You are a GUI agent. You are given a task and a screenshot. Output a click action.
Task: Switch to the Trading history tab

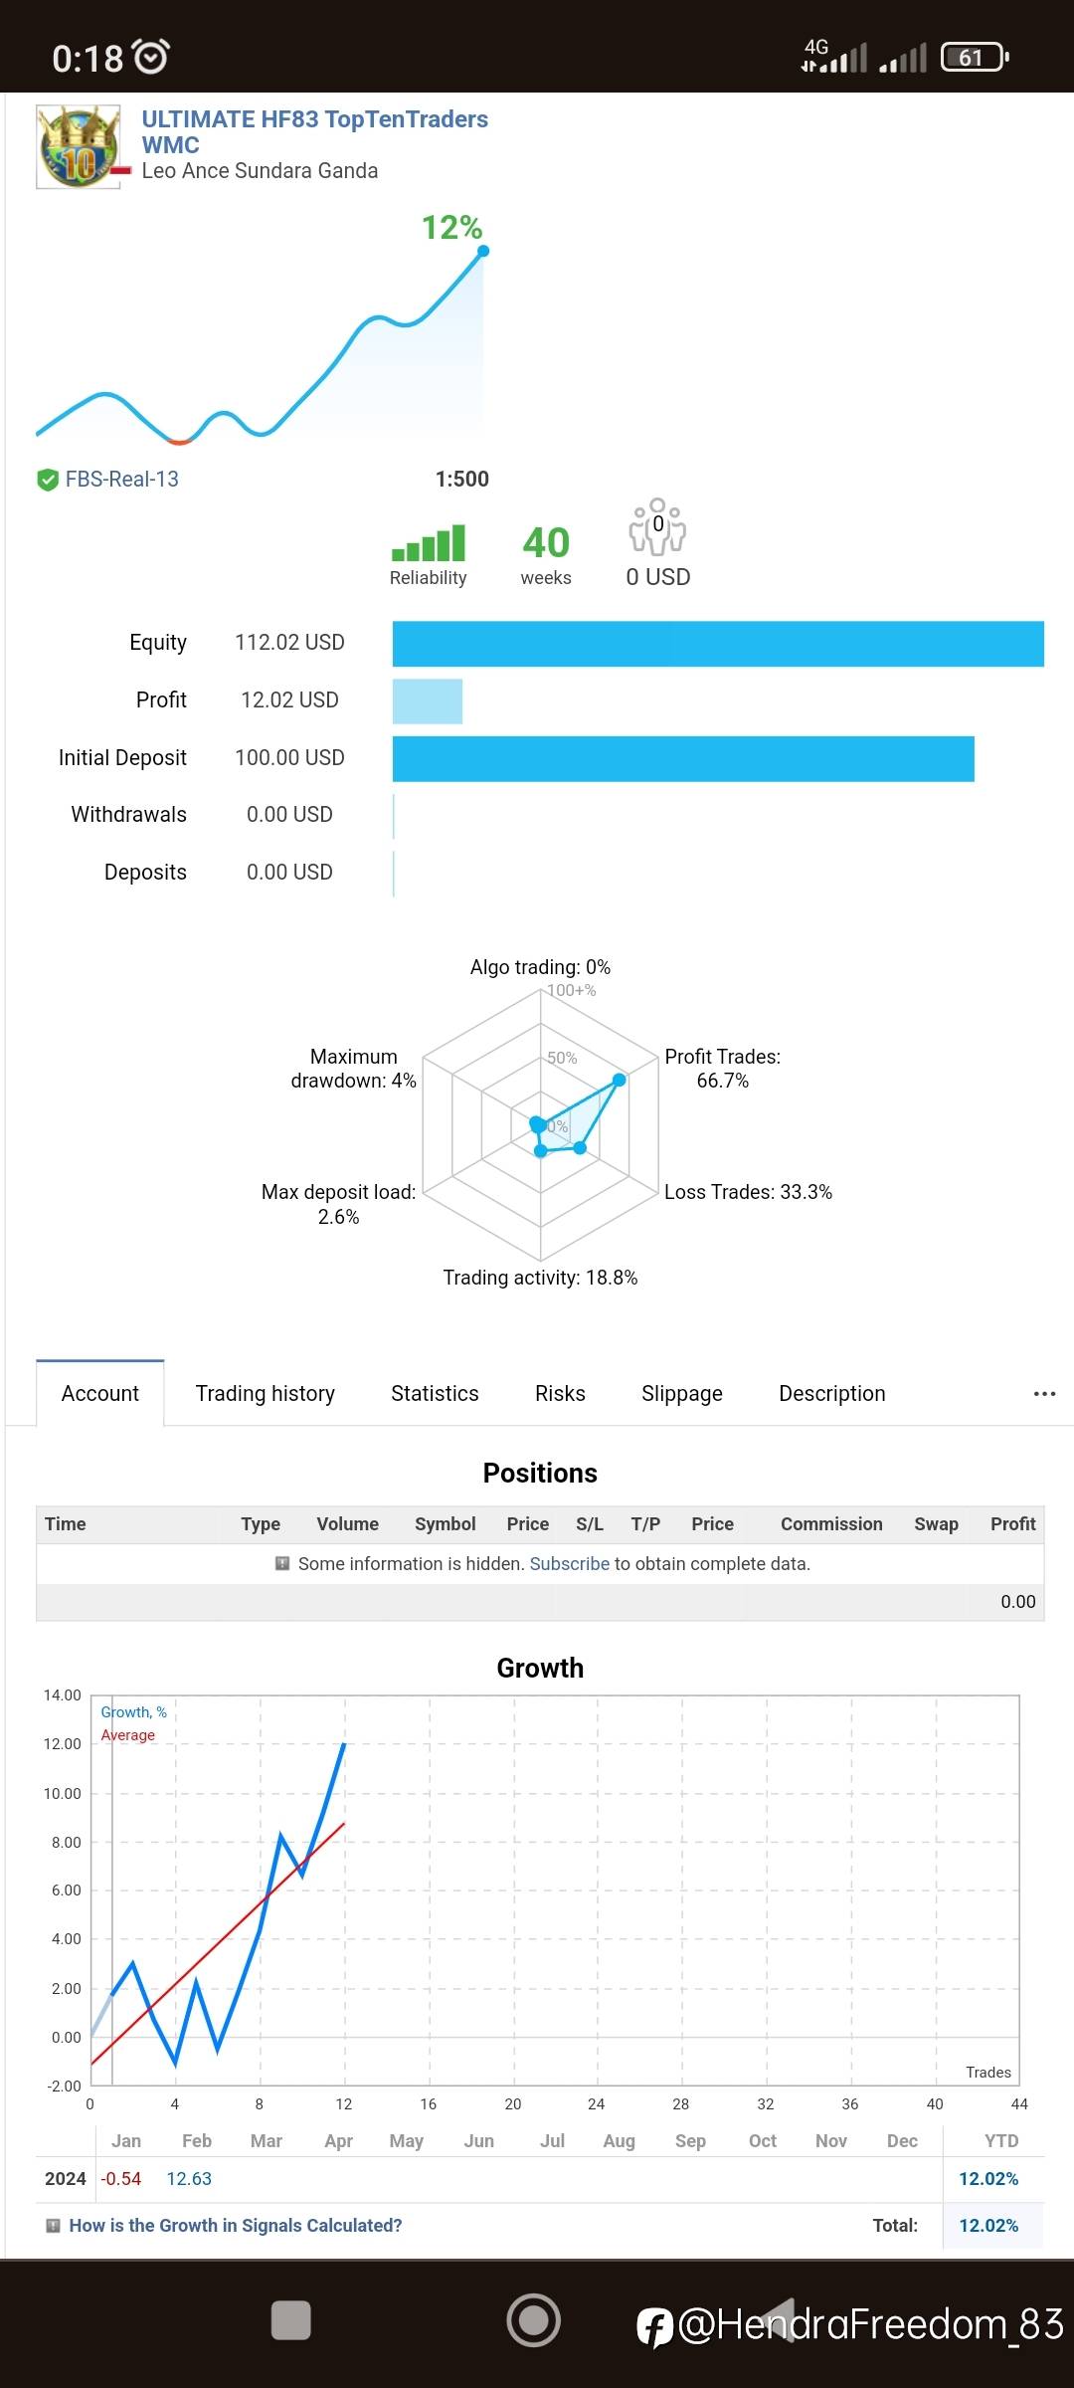(x=265, y=1394)
